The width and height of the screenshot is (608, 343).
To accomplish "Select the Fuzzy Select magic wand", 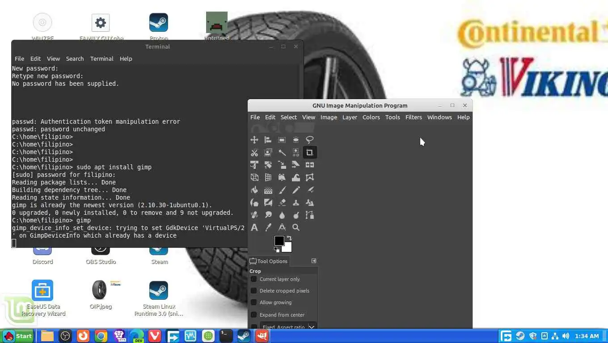I will point(282,152).
